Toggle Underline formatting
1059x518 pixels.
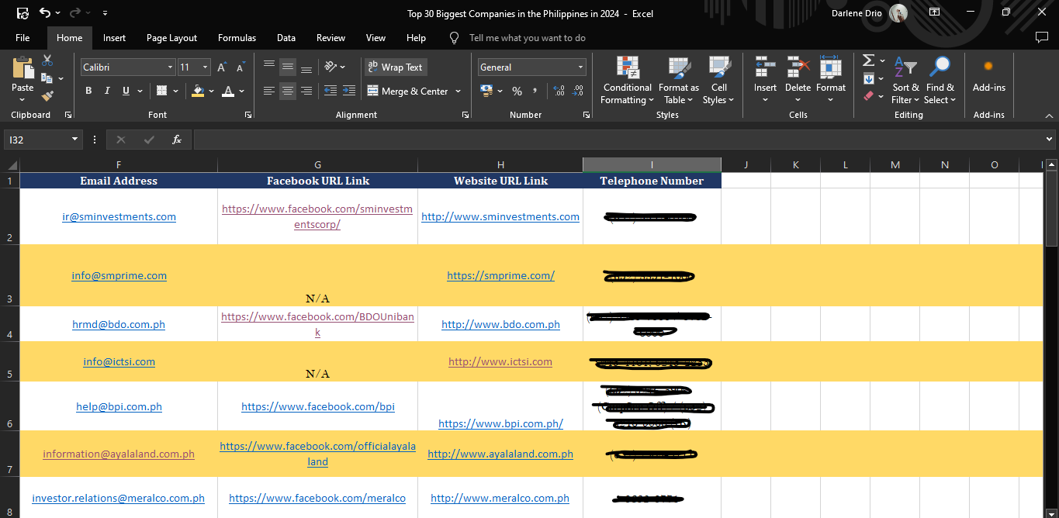coord(126,91)
